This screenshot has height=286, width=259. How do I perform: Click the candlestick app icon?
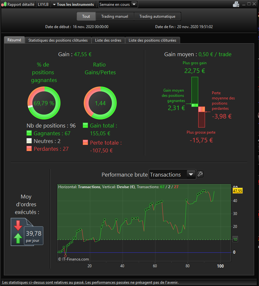(x=4, y=5)
